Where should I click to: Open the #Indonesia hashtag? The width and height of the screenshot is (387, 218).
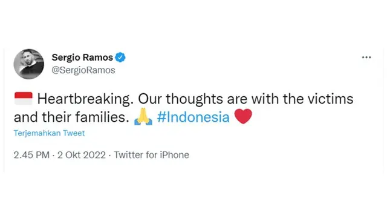pyautogui.click(x=193, y=117)
